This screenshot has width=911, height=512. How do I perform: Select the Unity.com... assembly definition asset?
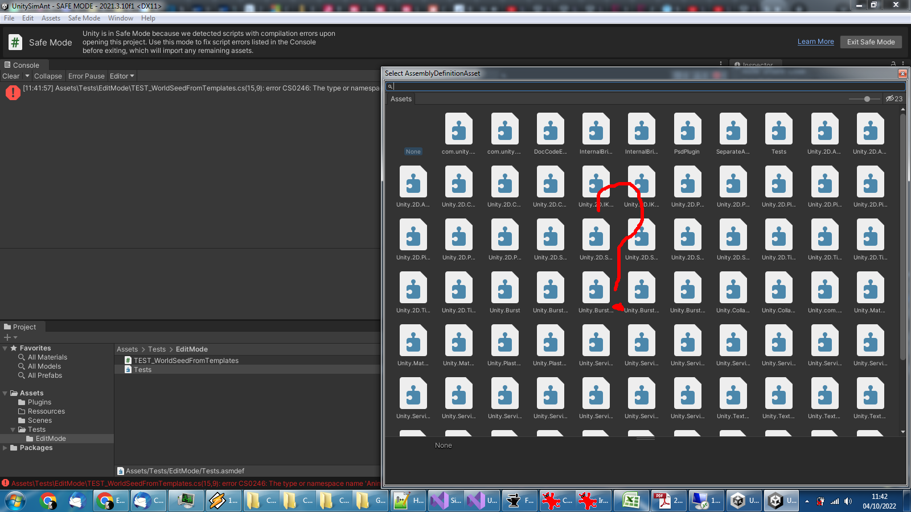coord(824,292)
